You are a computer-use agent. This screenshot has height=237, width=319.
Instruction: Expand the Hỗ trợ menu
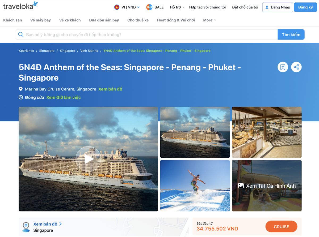pos(177,7)
